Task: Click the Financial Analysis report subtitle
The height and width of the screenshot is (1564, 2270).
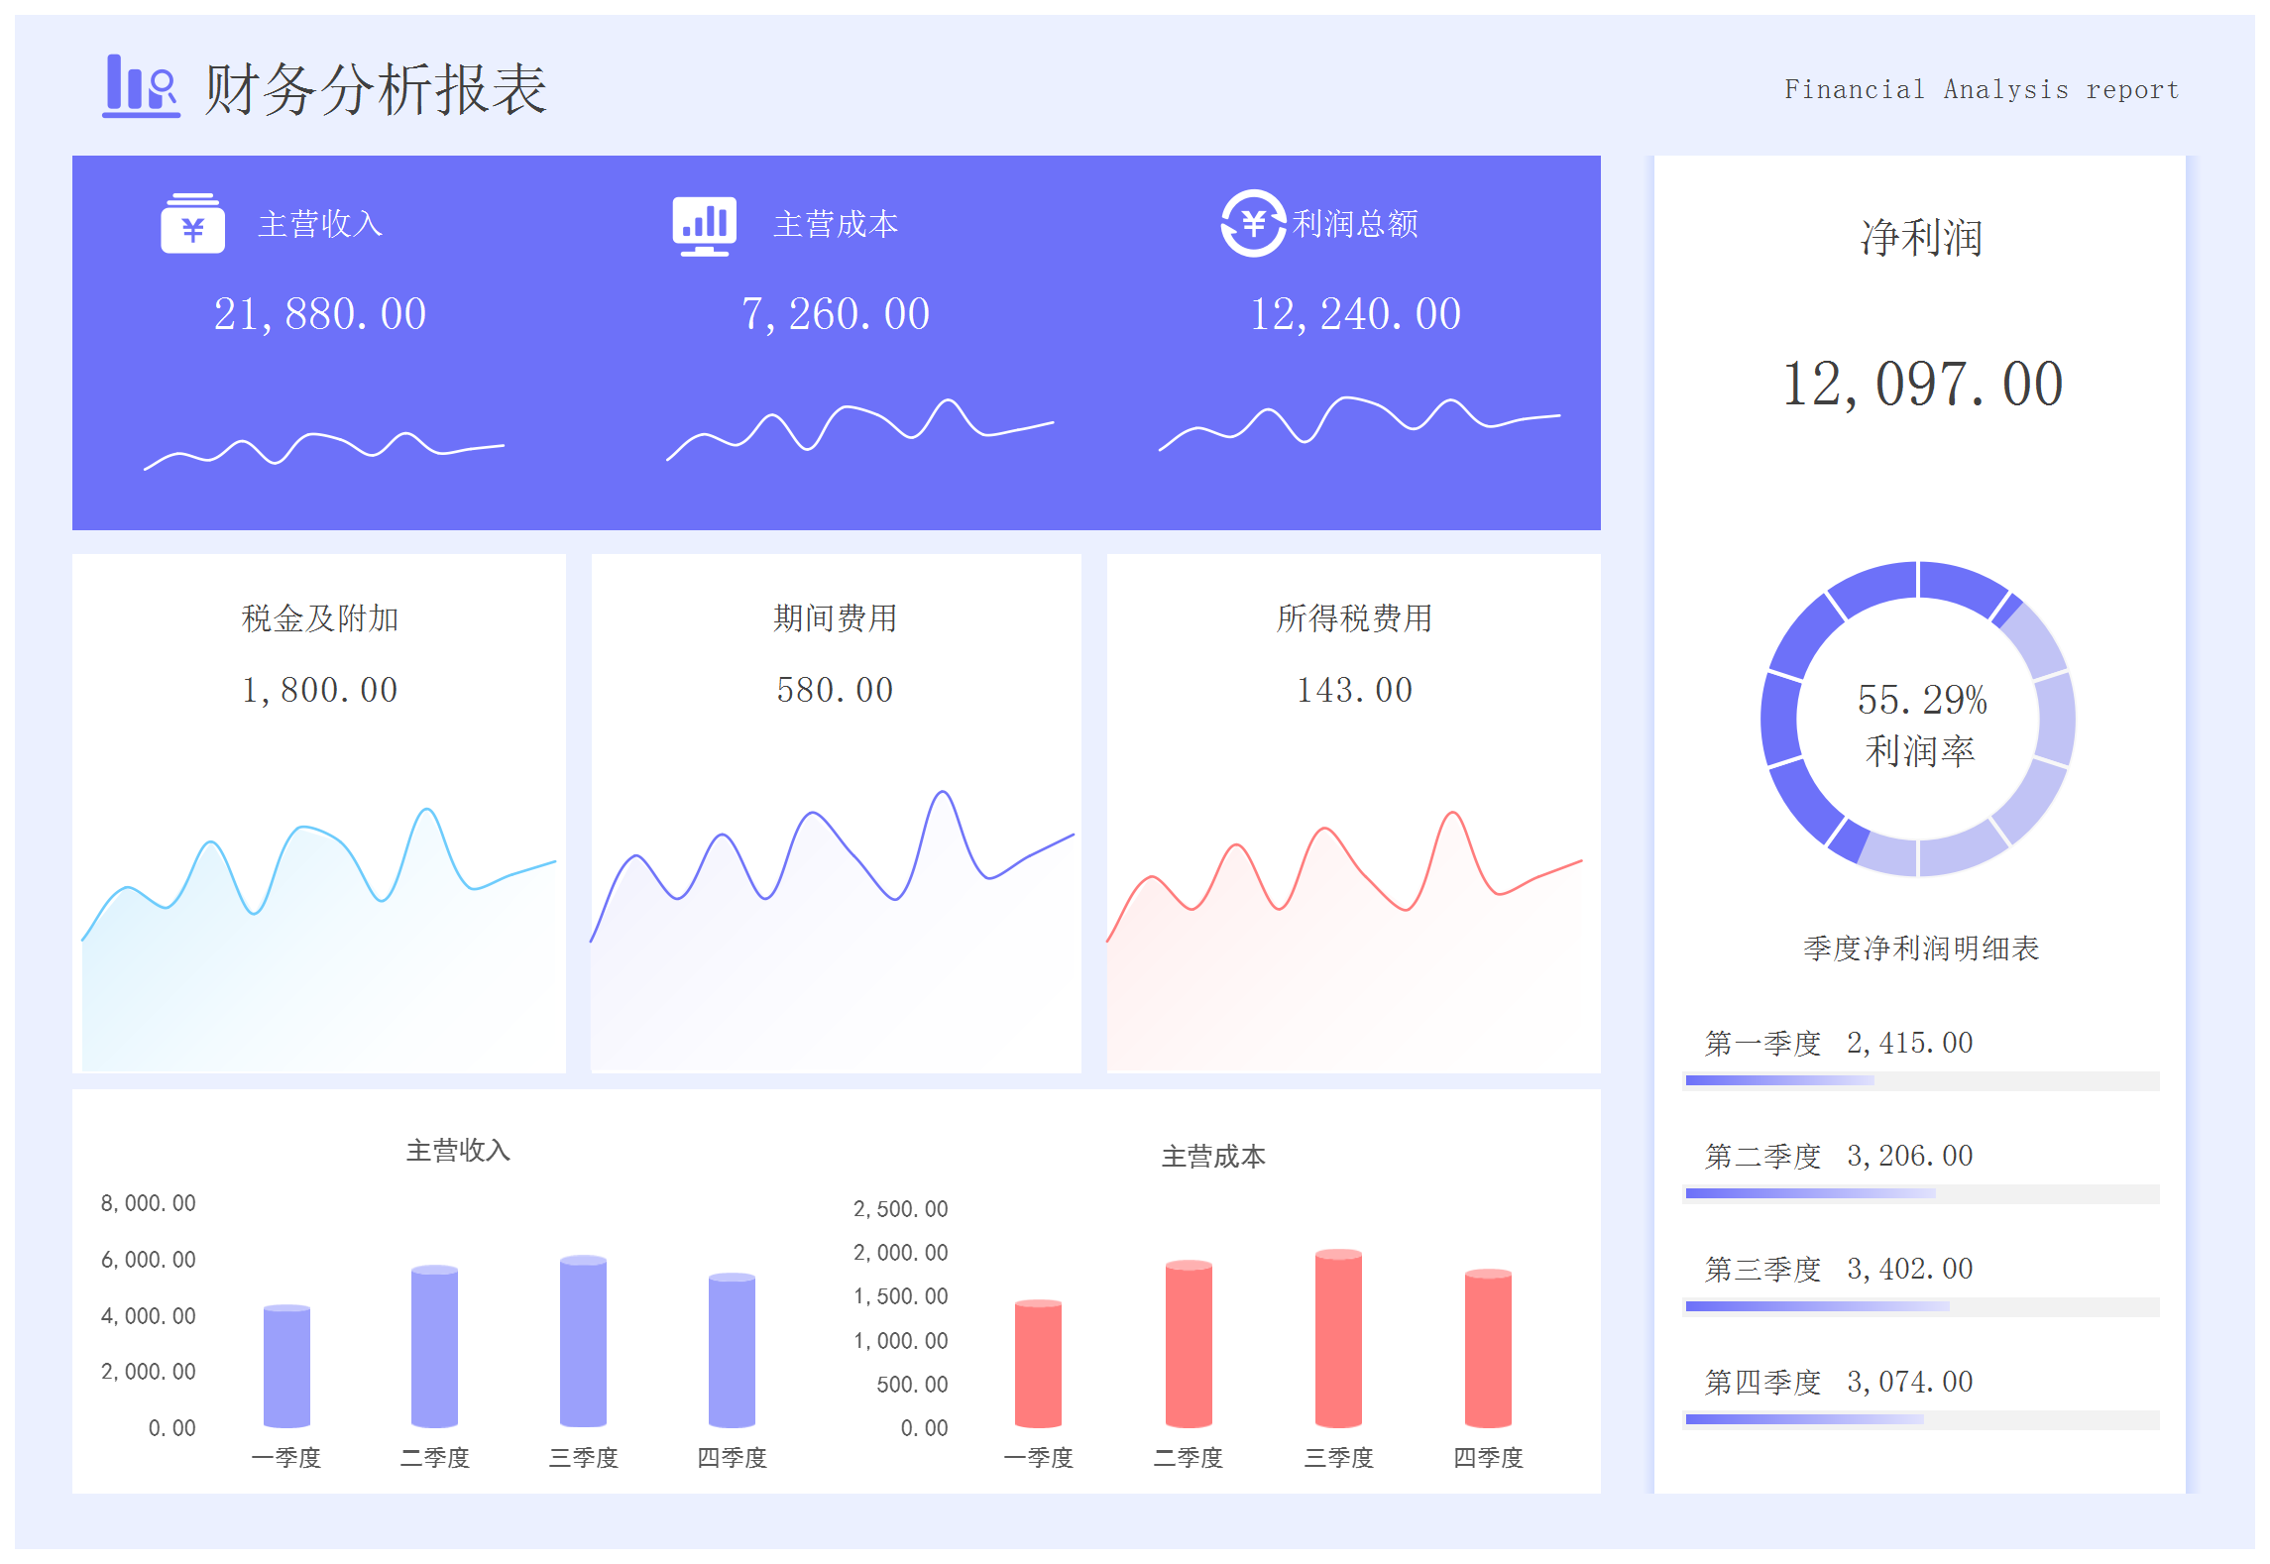Action: [x=1981, y=89]
